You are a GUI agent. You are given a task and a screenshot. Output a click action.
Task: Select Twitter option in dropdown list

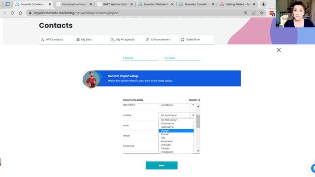pyautogui.click(x=176, y=148)
